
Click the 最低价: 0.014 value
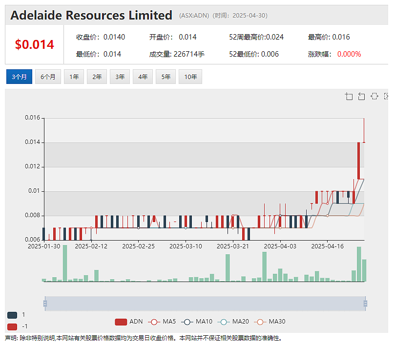click(99, 54)
